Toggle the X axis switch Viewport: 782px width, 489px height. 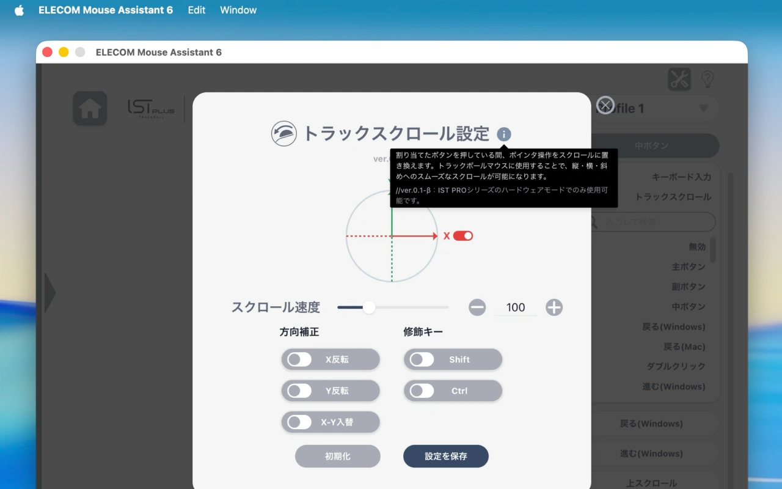(x=463, y=236)
